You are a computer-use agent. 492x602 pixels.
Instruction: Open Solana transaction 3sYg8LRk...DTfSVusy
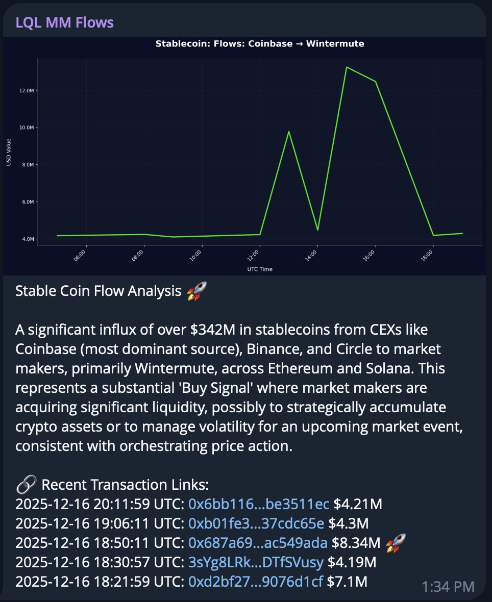[256, 562]
